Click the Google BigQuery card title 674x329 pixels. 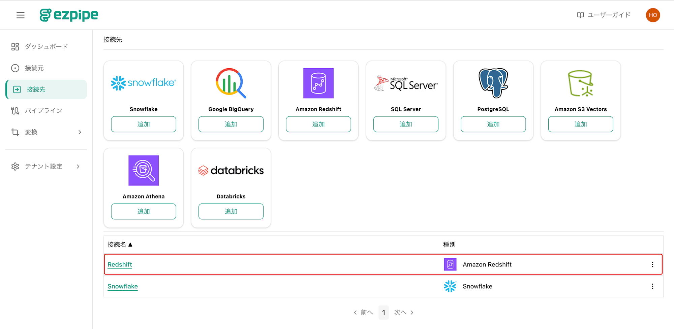click(x=231, y=109)
